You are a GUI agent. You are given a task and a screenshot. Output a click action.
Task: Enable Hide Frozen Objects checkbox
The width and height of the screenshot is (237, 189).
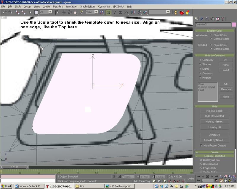pos(201,146)
